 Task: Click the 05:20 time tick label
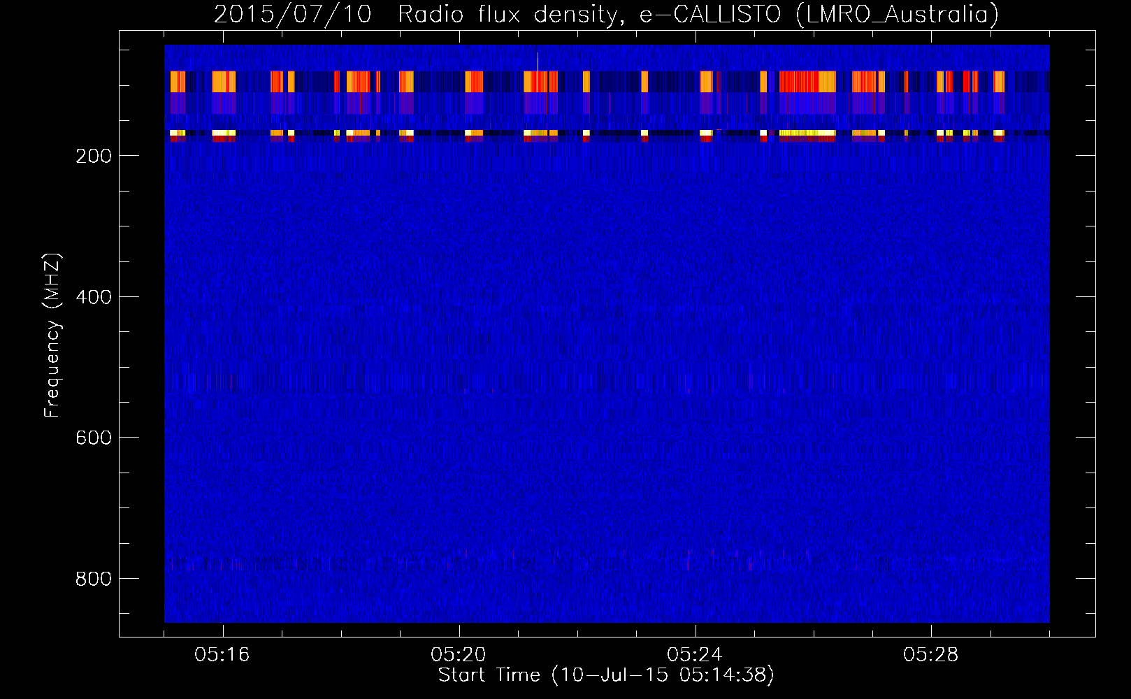click(459, 655)
